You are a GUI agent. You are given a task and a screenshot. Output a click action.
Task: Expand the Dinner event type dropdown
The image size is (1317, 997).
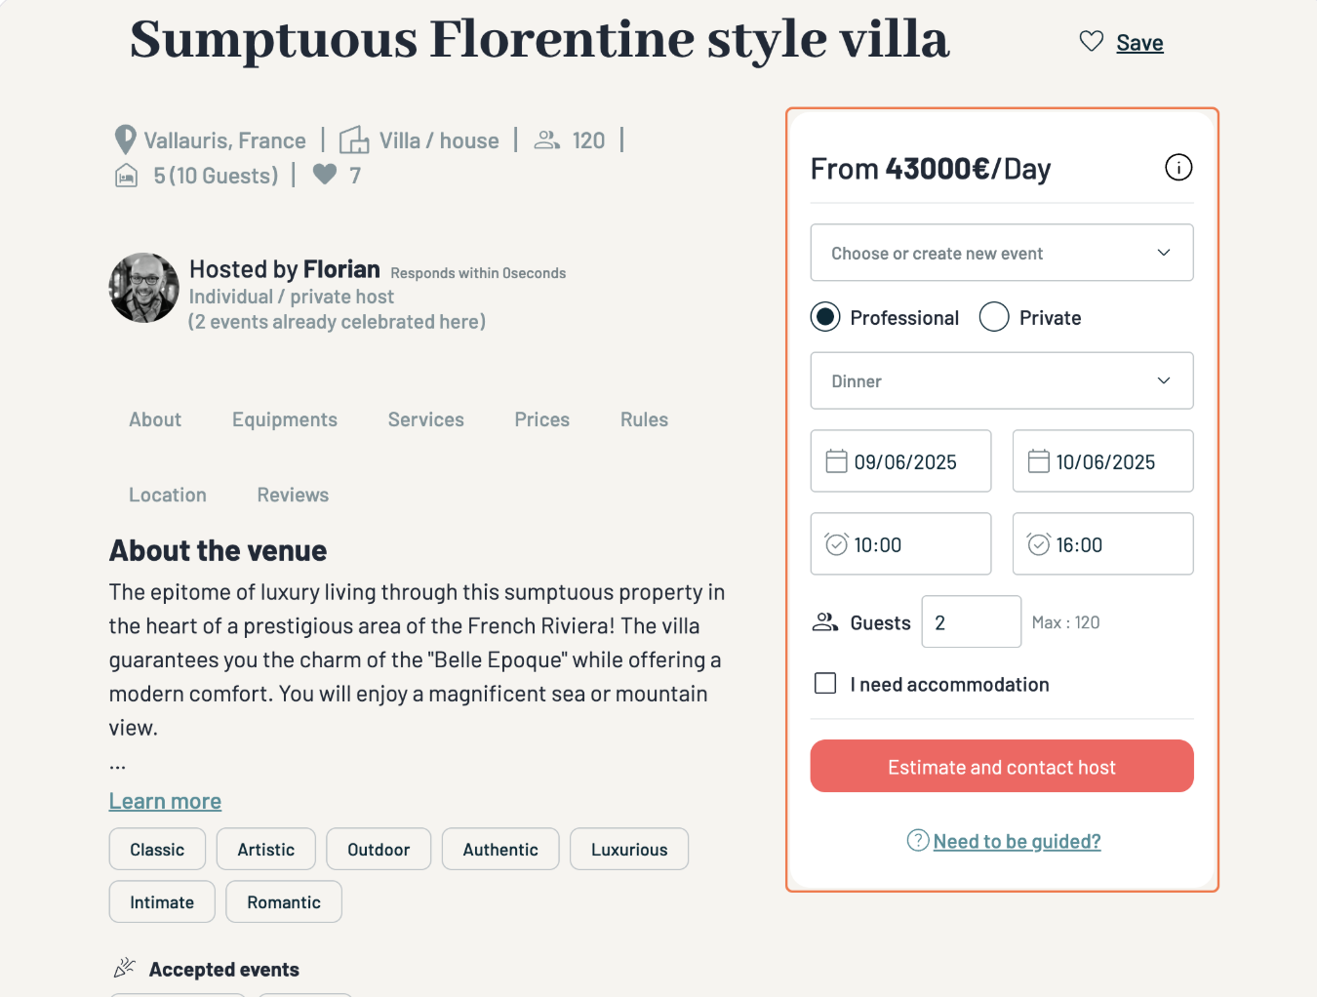click(x=1001, y=380)
